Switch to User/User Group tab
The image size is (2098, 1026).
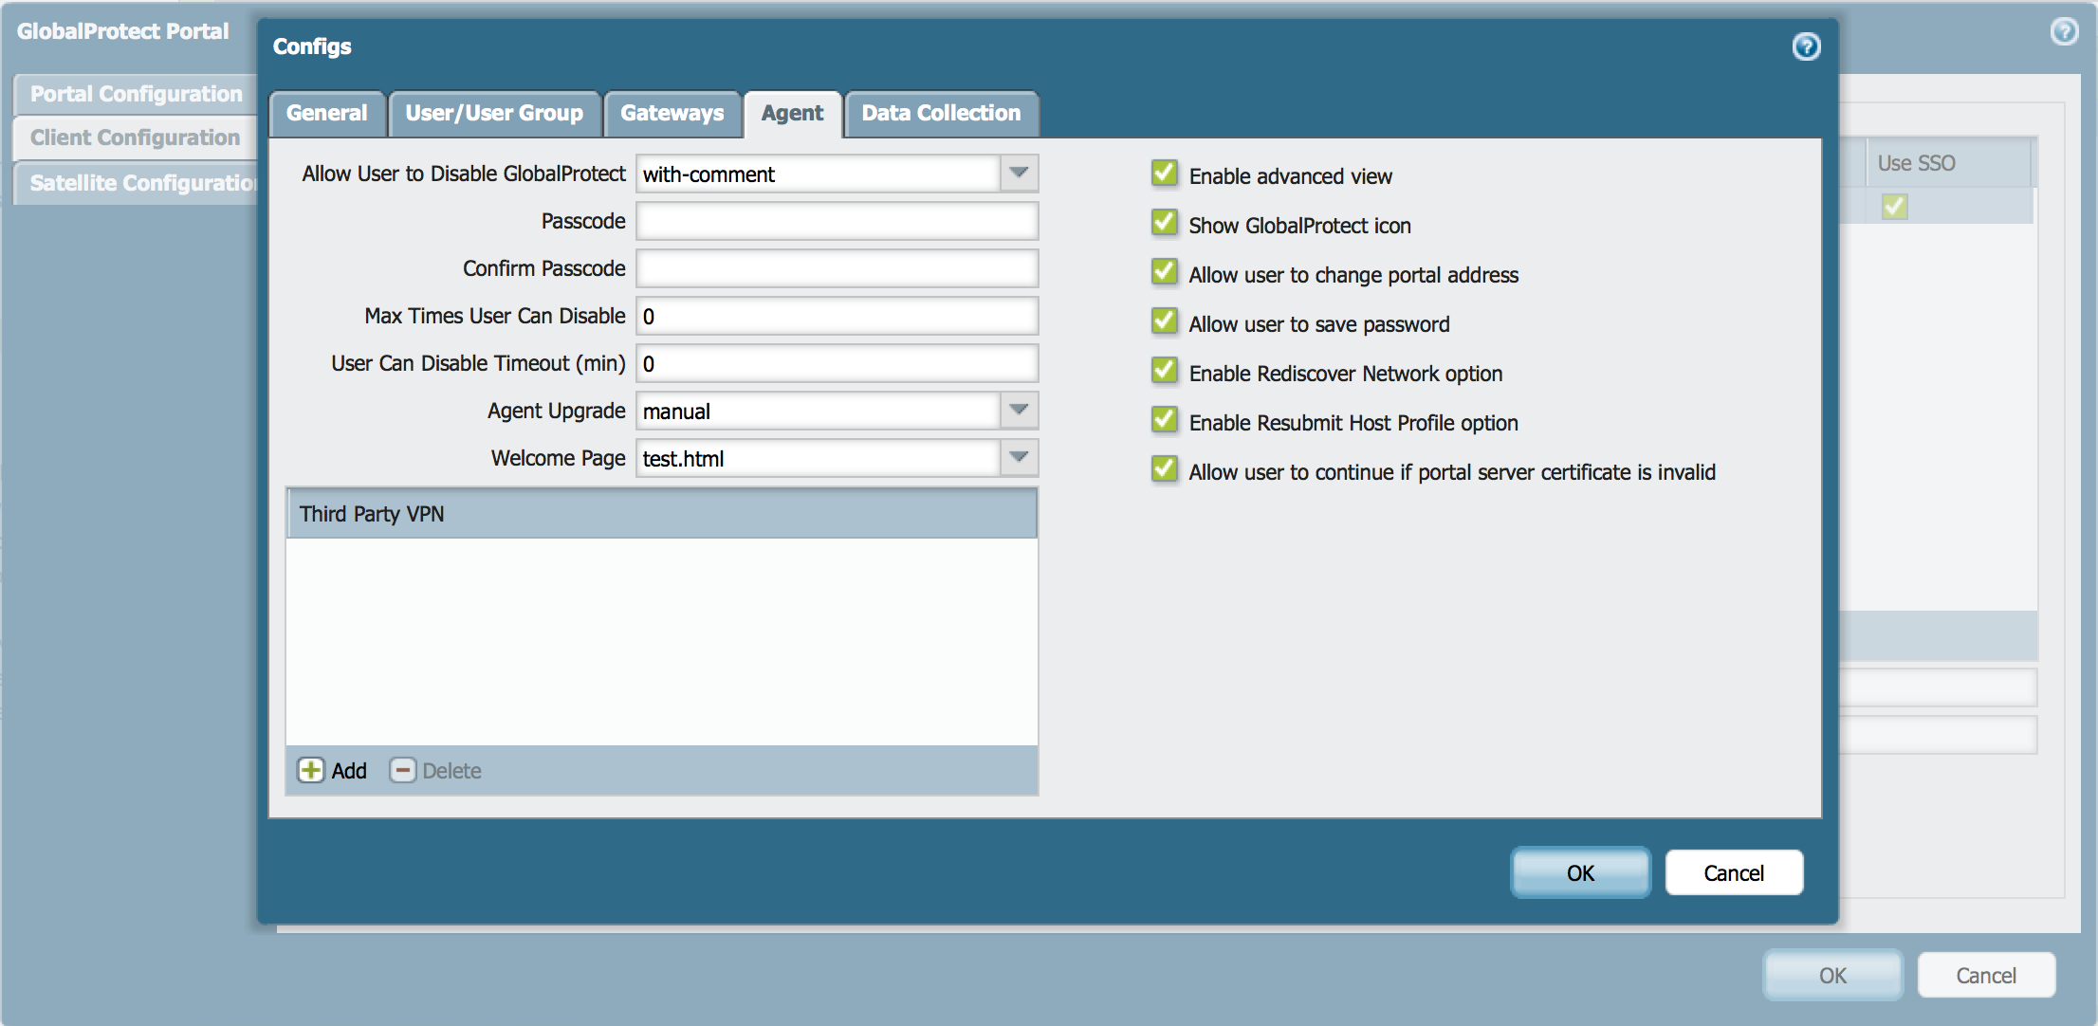tap(493, 113)
